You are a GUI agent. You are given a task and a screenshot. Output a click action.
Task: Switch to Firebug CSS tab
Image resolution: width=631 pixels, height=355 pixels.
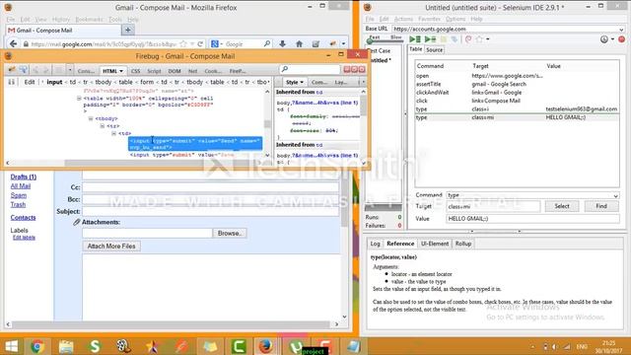[x=136, y=71]
